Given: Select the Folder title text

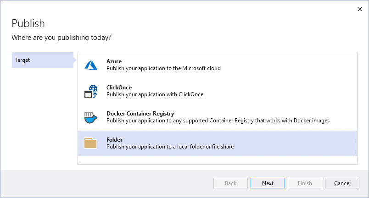Looking at the screenshot, I should tap(114, 140).
